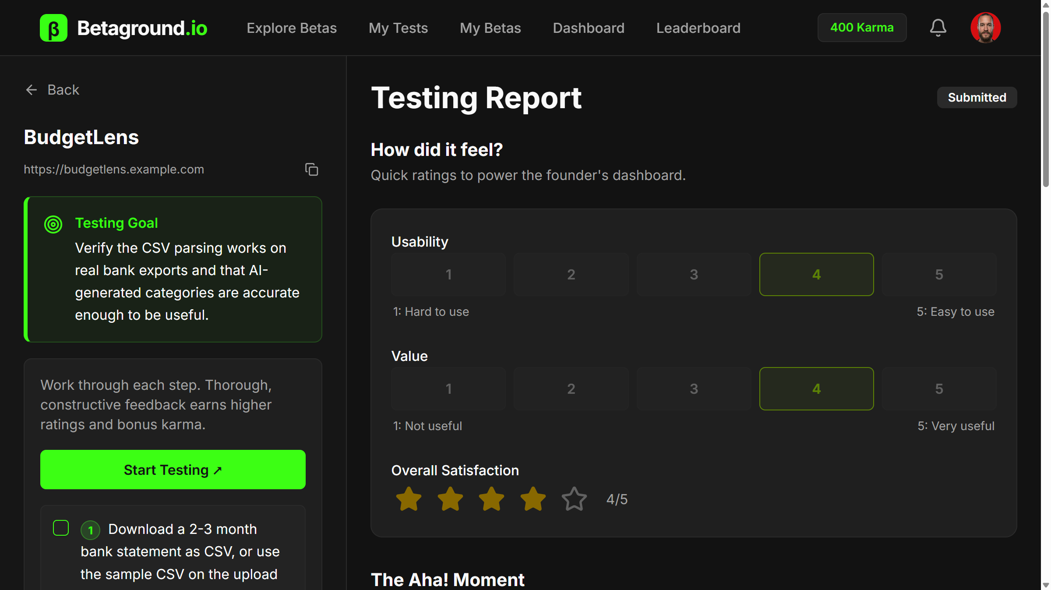Check off step 1 checkbox
This screenshot has width=1051, height=590.
(x=61, y=528)
